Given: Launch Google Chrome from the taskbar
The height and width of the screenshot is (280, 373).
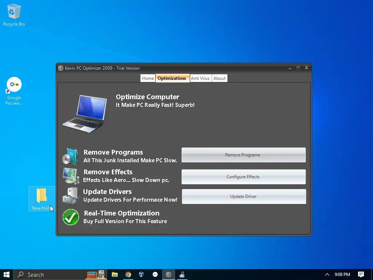Looking at the screenshot, I should tap(128, 275).
